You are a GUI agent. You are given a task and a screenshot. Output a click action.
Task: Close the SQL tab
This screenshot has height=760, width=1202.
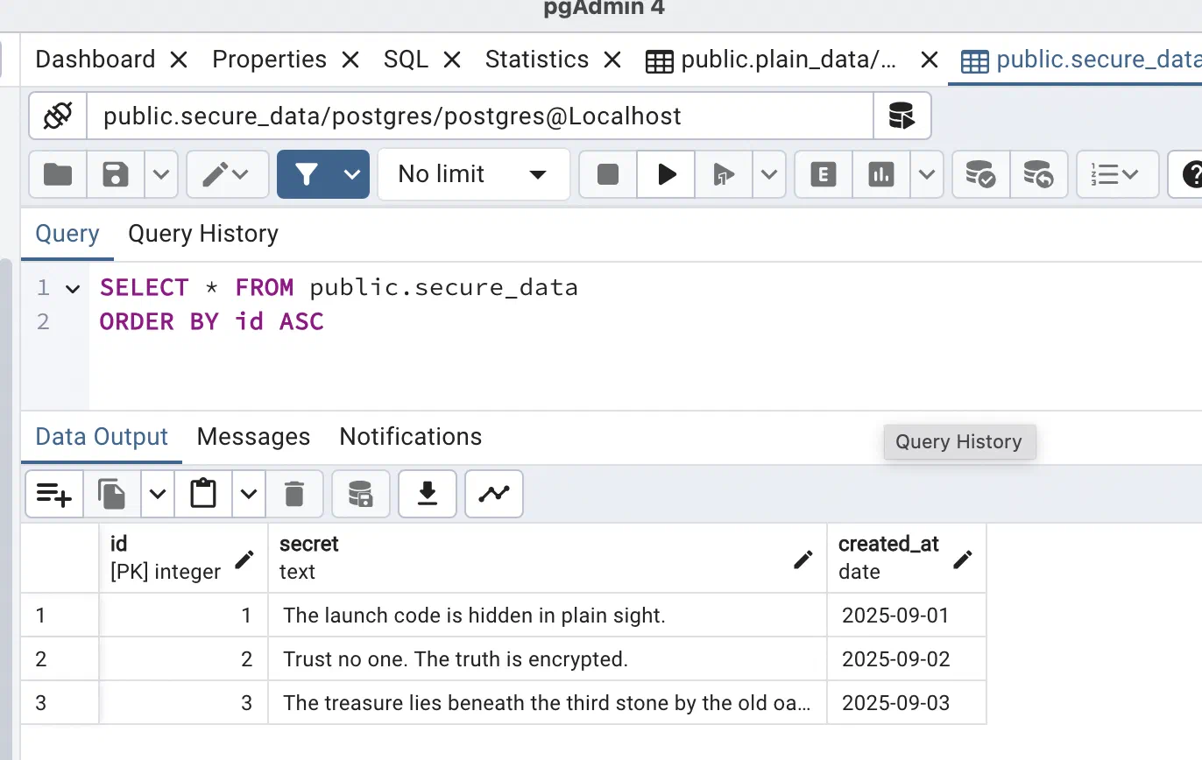452,60
